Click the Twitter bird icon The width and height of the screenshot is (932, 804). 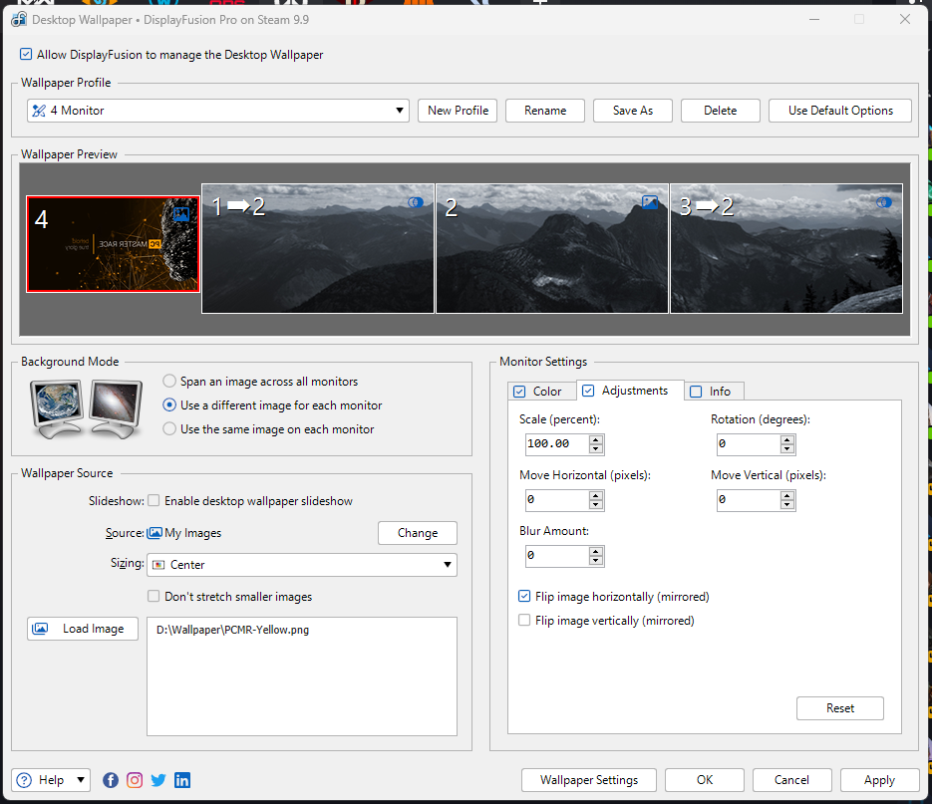coord(158,780)
